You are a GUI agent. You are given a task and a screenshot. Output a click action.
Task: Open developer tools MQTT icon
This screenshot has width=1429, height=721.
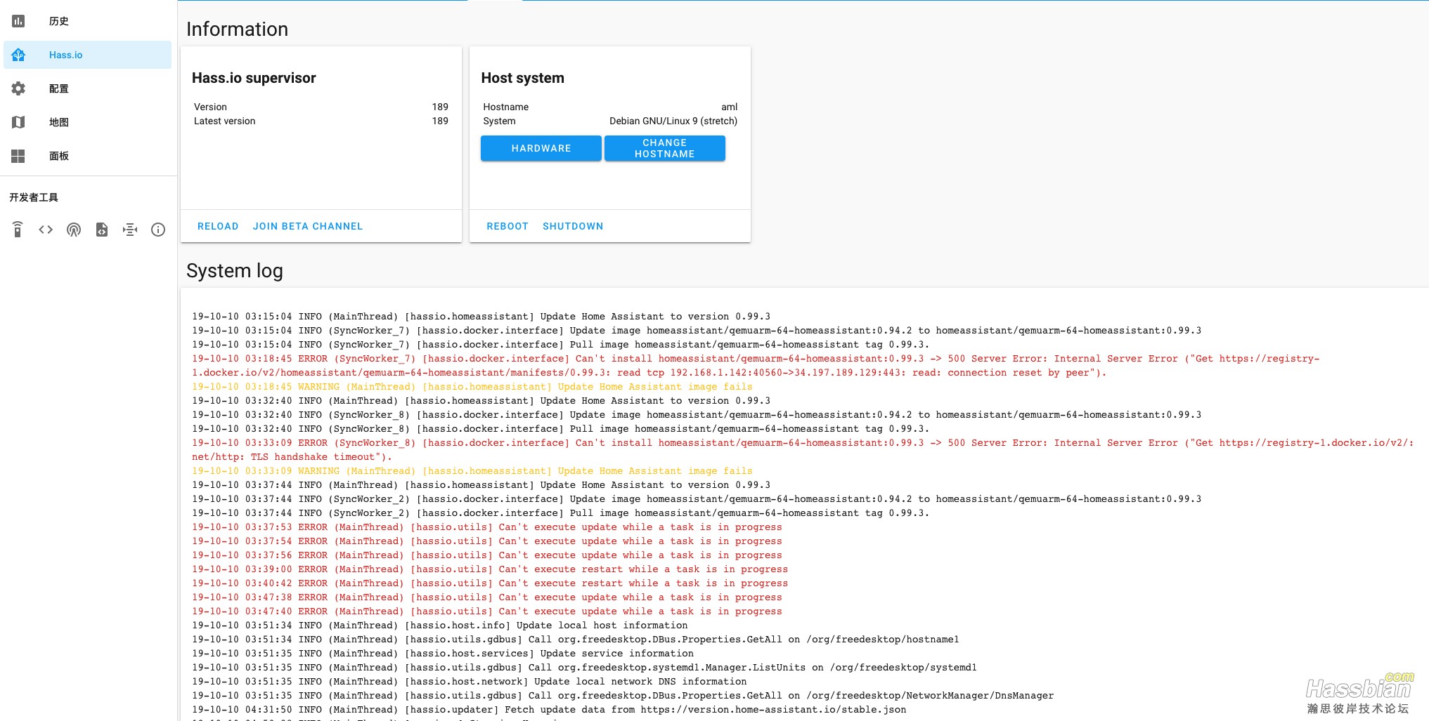[130, 230]
